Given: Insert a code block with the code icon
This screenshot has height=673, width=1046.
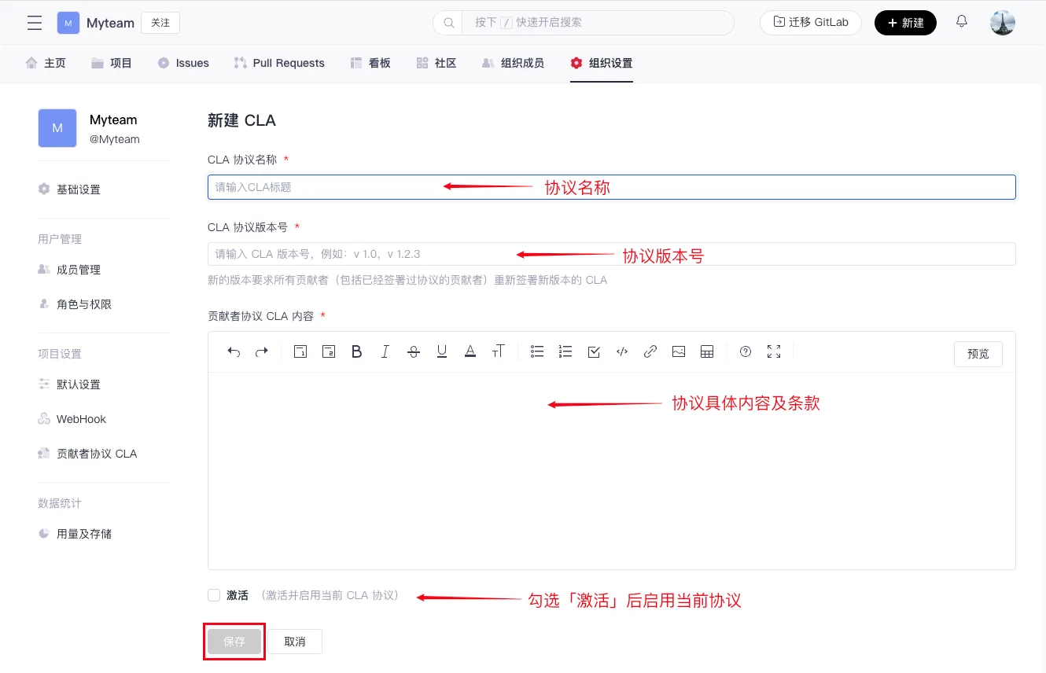Looking at the screenshot, I should (x=622, y=352).
